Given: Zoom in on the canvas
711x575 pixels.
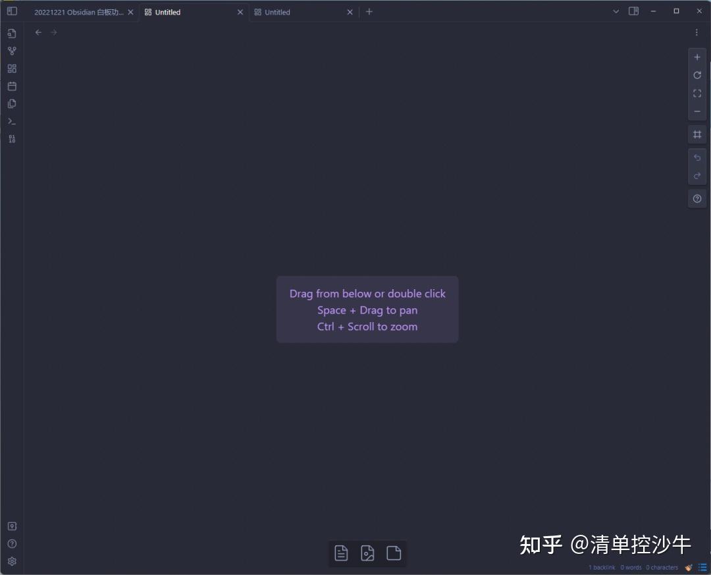Looking at the screenshot, I should coord(697,57).
